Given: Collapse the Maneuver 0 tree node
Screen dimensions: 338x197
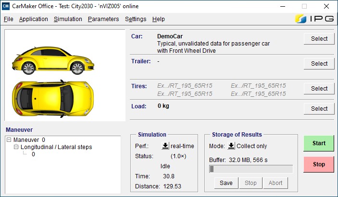Looking at the screenshot, I should coord(9,140).
